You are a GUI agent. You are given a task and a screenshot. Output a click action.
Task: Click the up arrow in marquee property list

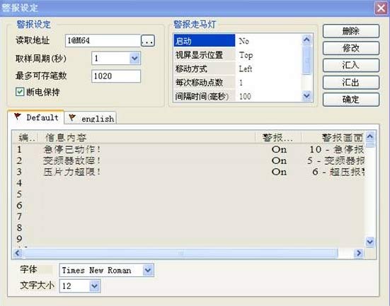click(x=306, y=40)
